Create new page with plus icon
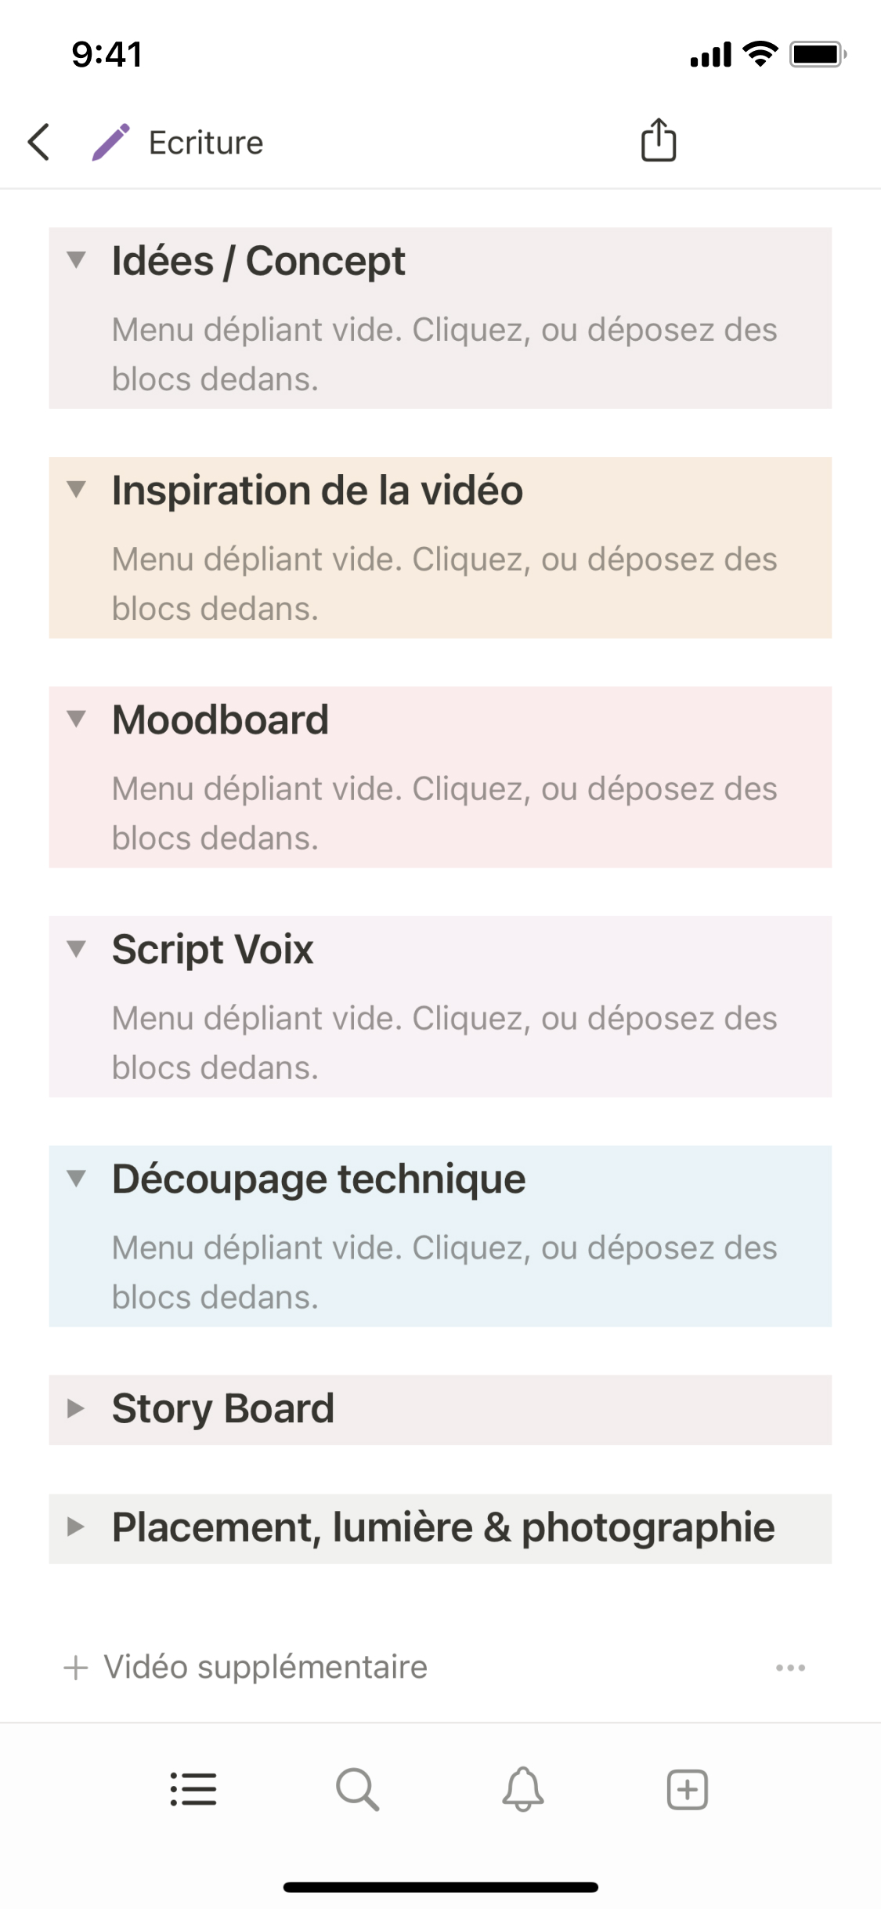Image resolution: width=881 pixels, height=1909 pixels. 687,1789
